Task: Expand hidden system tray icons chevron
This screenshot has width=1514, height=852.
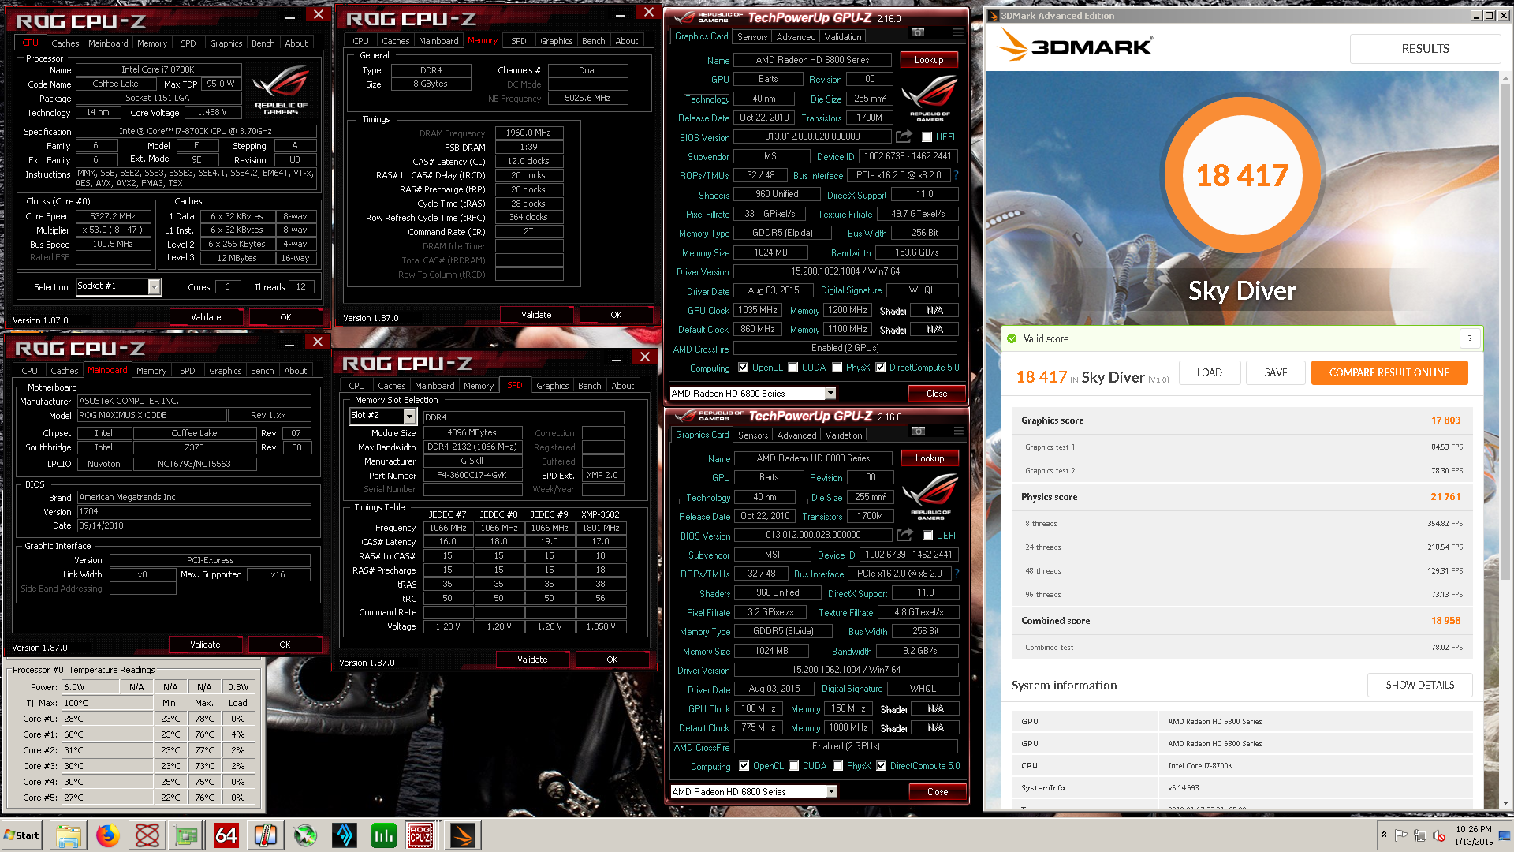Action: click(1384, 835)
